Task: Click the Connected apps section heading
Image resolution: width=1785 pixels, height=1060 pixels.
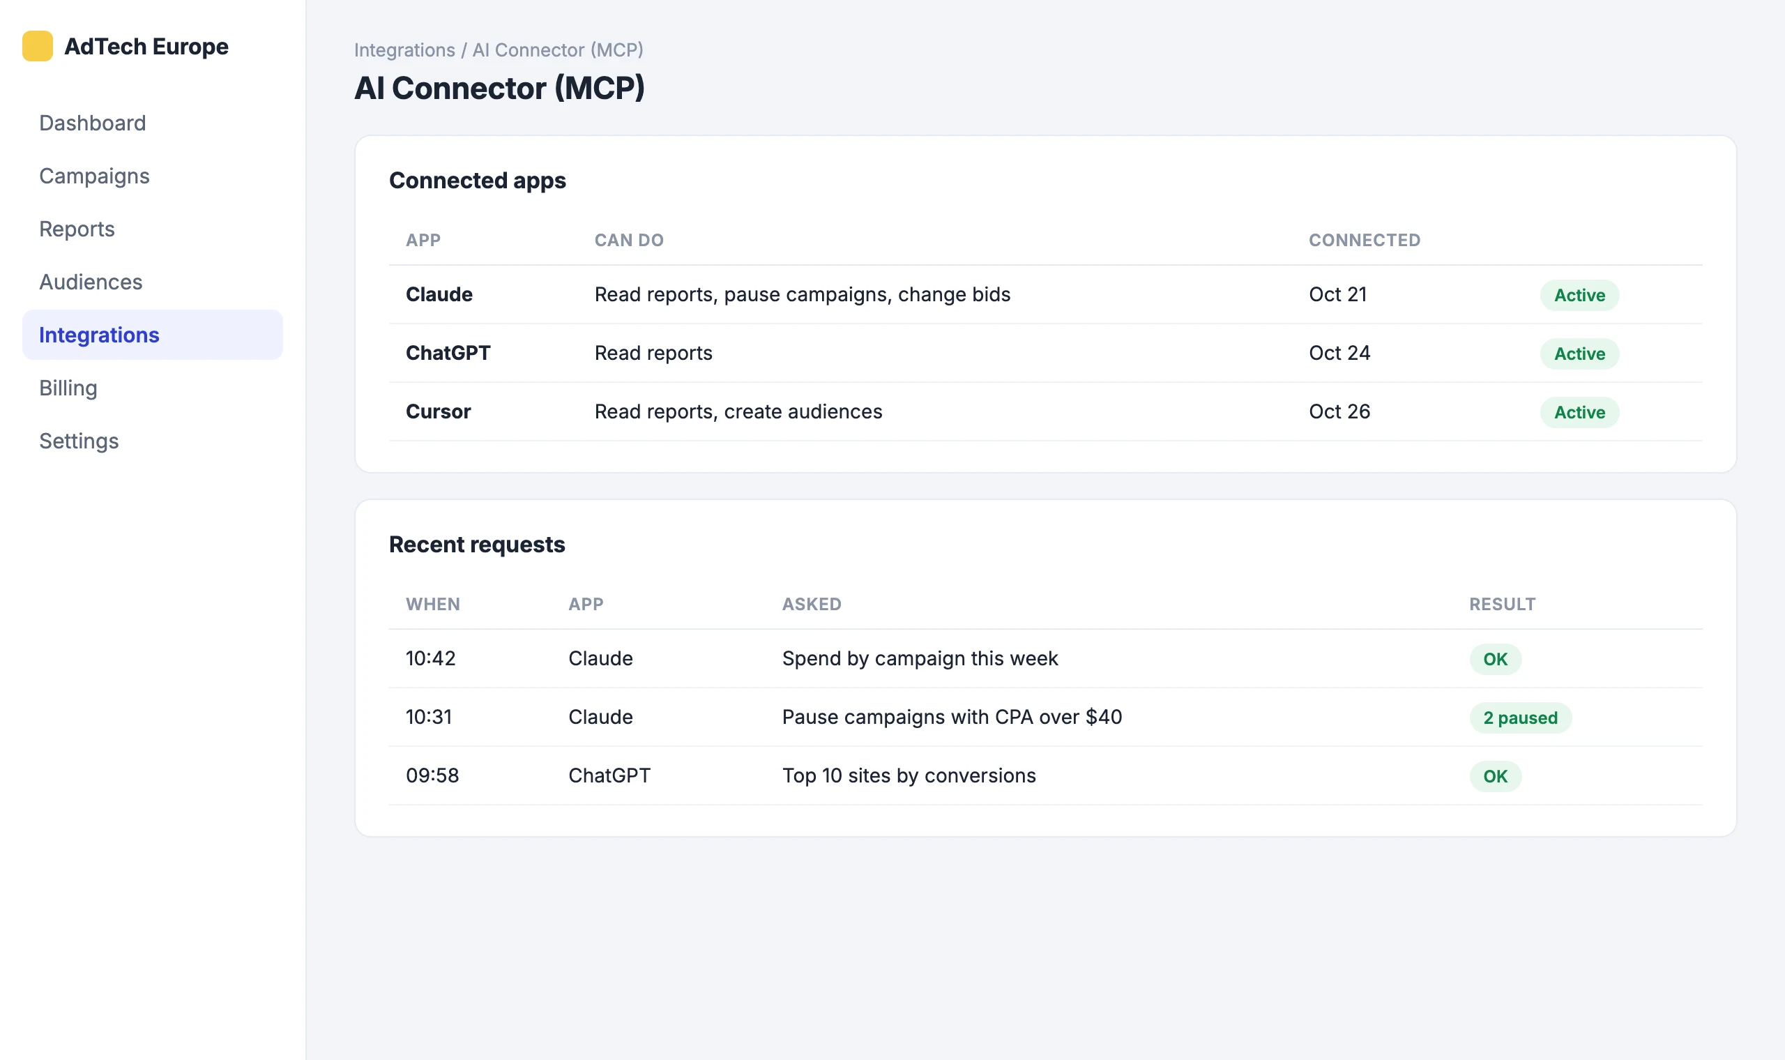Action: [477, 181]
